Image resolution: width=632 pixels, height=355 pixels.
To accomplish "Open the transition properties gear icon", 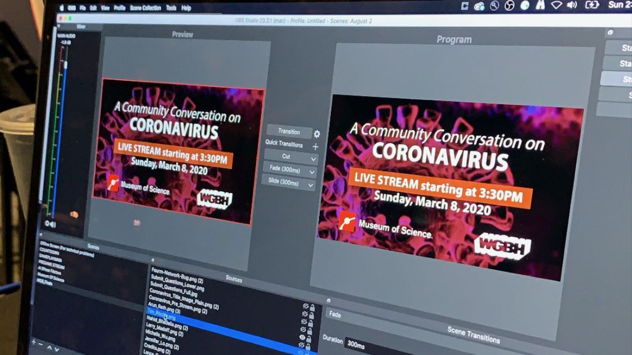I will [x=317, y=134].
